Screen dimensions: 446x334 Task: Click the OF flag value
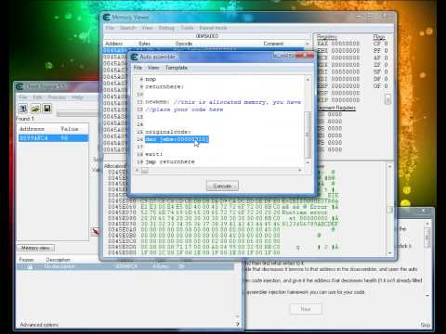(x=381, y=86)
